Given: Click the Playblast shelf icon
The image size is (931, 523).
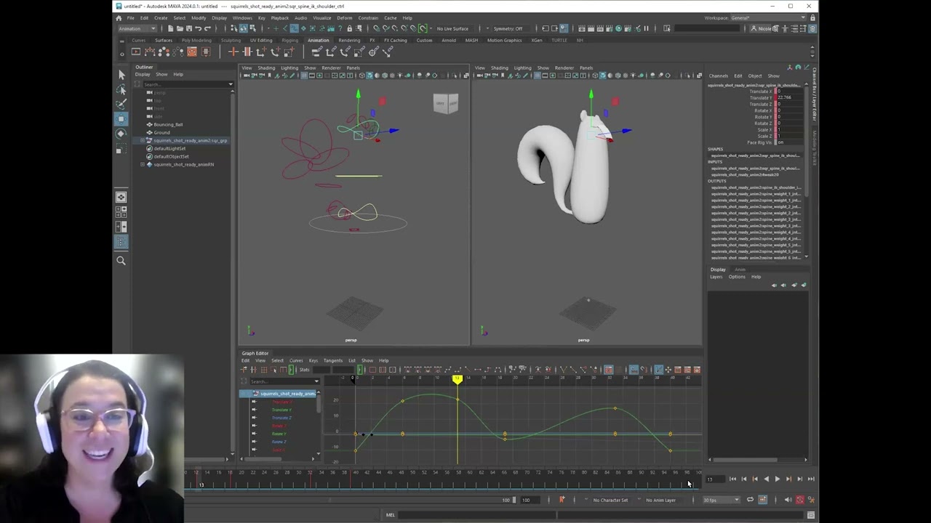Looking at the screenshot, I should pos(136,52).
